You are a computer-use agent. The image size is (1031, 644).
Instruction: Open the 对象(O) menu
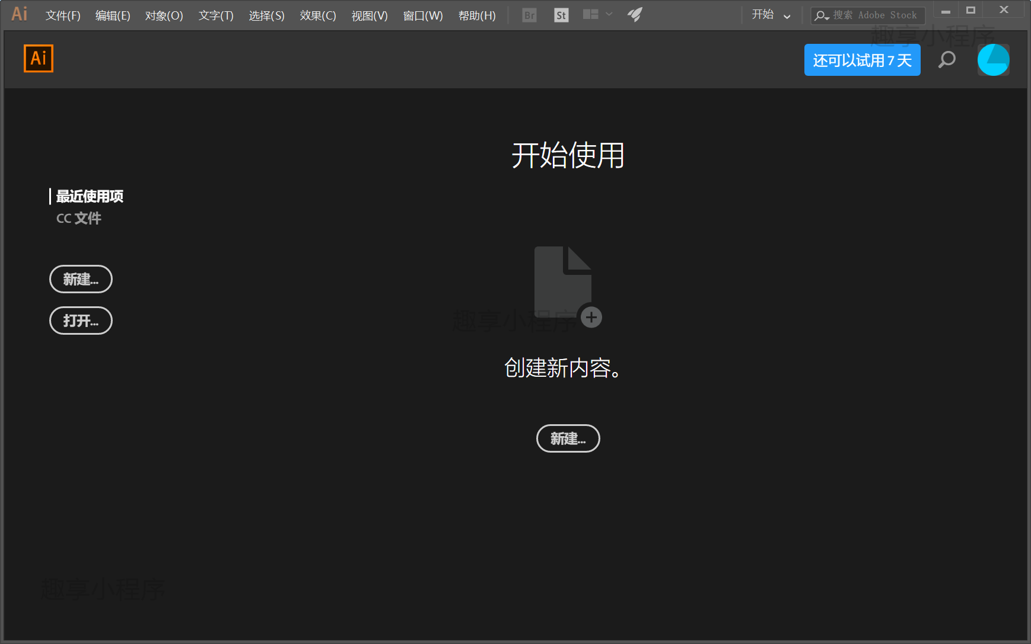(164, 15)
